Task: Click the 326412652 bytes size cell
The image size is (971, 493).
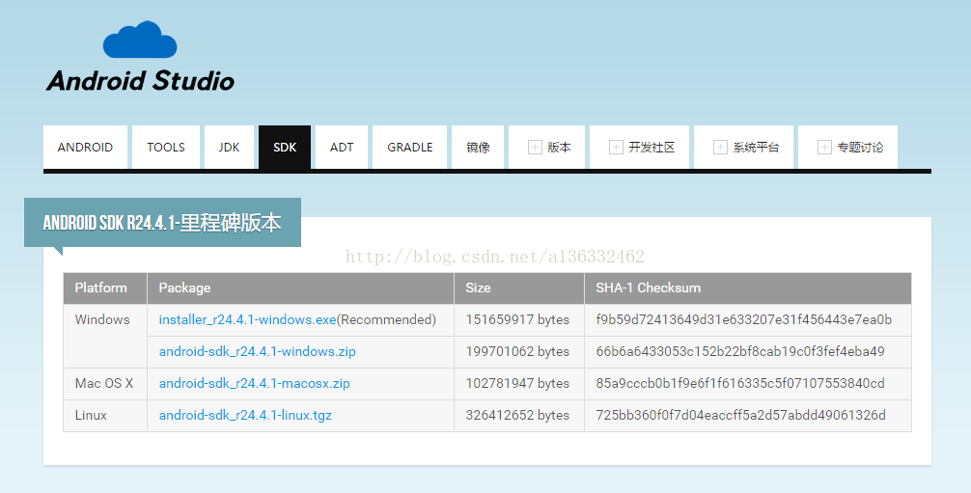Action: click(x=517, y=415)
